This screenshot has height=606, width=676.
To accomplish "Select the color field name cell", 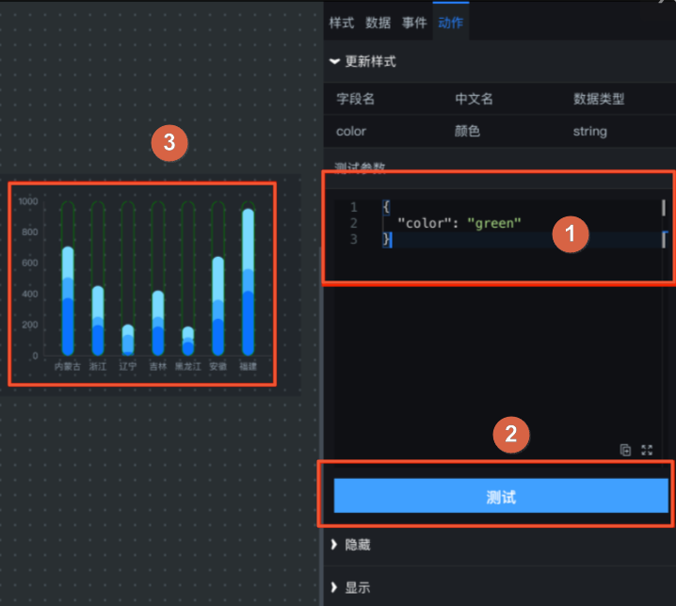I will 351,131.
